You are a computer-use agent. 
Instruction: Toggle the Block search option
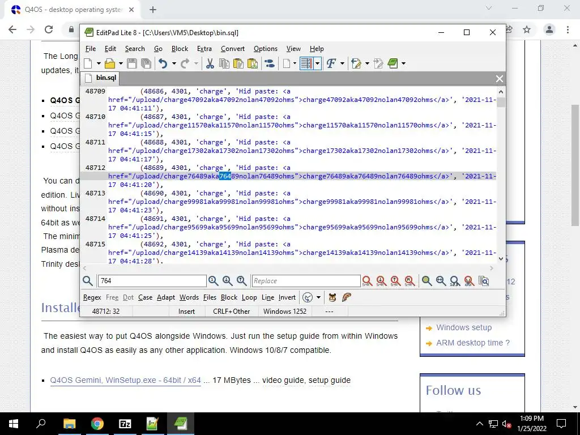[229, 297]
